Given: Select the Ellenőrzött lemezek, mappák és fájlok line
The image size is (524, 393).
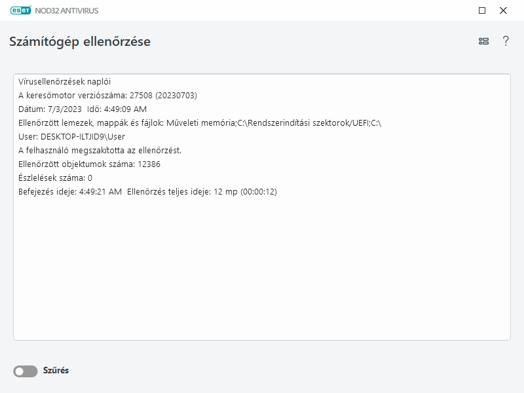Looking at the screenshot, I should pyautogui.click(x=200, y=123).
